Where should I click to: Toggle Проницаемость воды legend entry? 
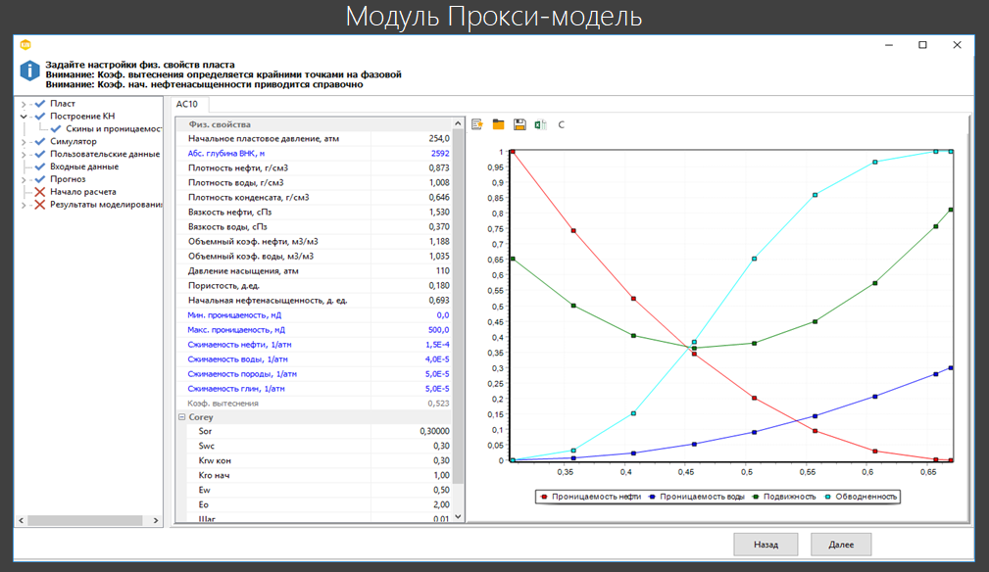pos(697,497)
